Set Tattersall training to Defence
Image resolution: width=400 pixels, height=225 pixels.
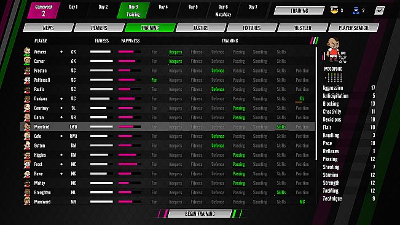218,80
